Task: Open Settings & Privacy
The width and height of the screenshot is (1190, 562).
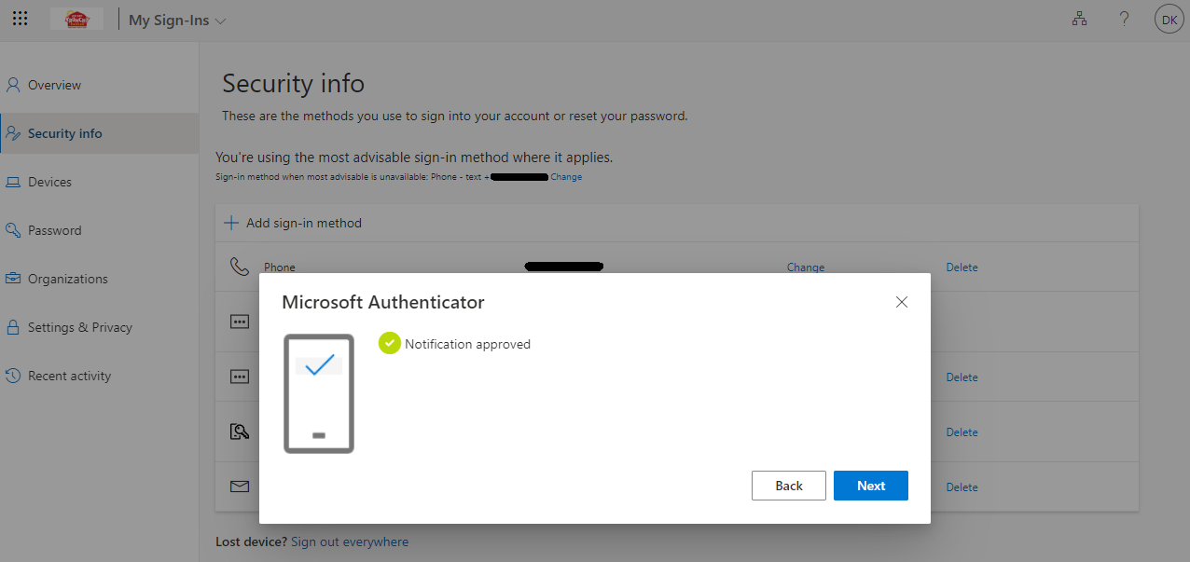Action: (x=79, y=327)
